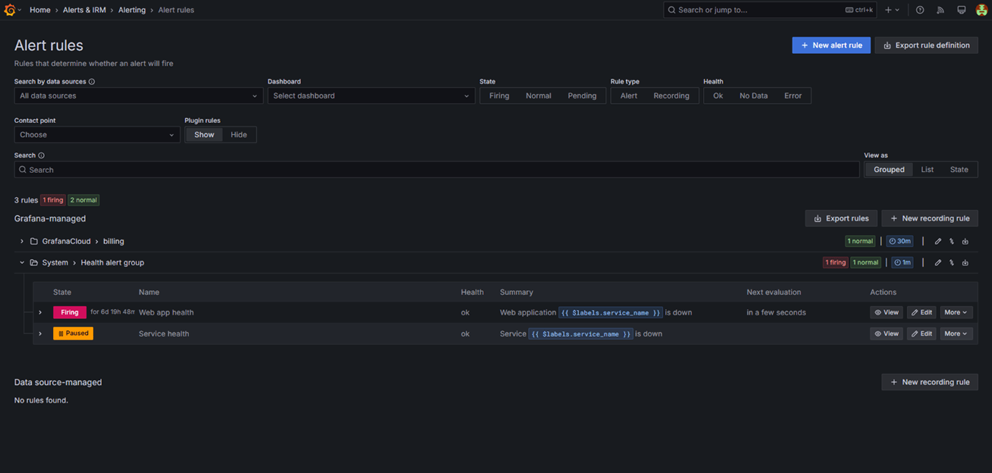
Task: Expand the GrafanaCloud billing group chevron
Action: [22, 241]
